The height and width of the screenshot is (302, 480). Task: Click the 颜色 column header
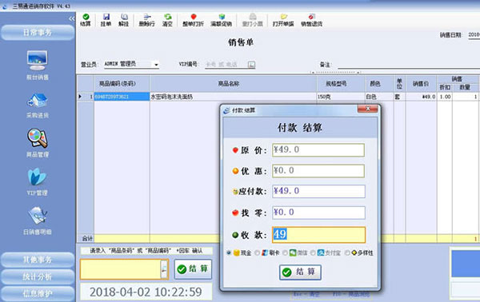coord(379,84)
